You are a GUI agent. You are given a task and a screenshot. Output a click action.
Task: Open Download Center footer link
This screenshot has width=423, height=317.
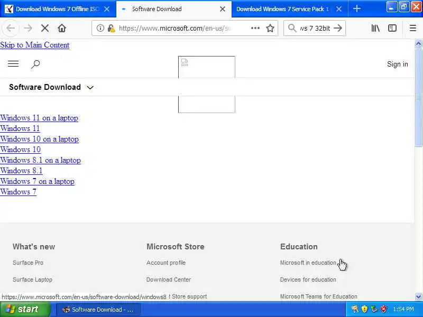(169, 279)
